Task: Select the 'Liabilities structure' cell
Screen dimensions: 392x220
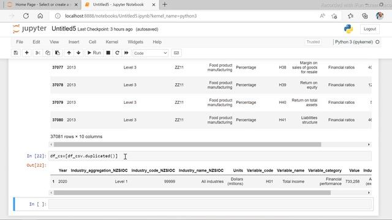Action: click(x=309, y=120)
